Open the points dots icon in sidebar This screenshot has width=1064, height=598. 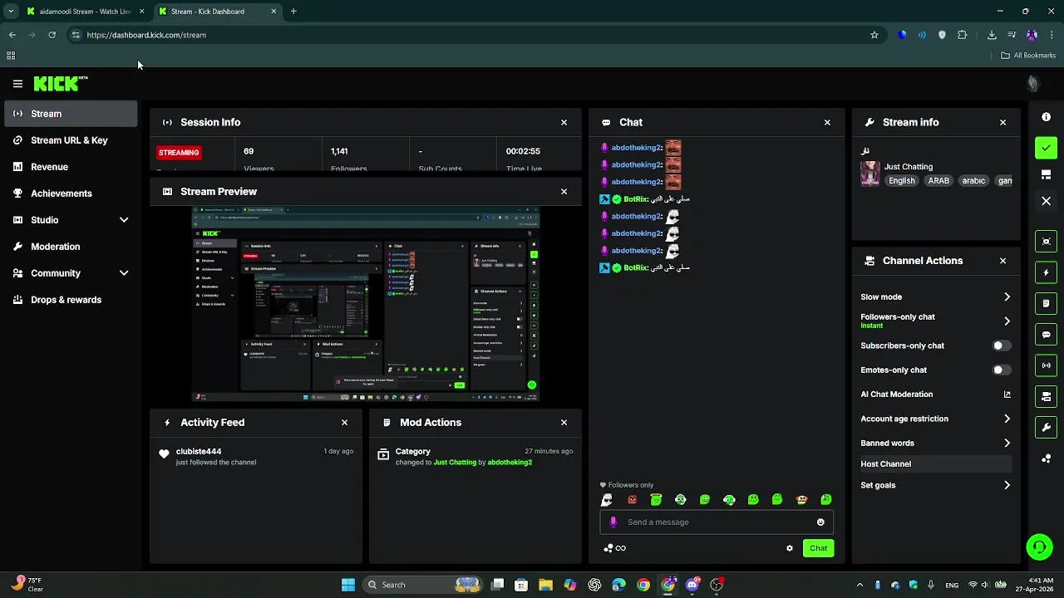[1046, 458]
